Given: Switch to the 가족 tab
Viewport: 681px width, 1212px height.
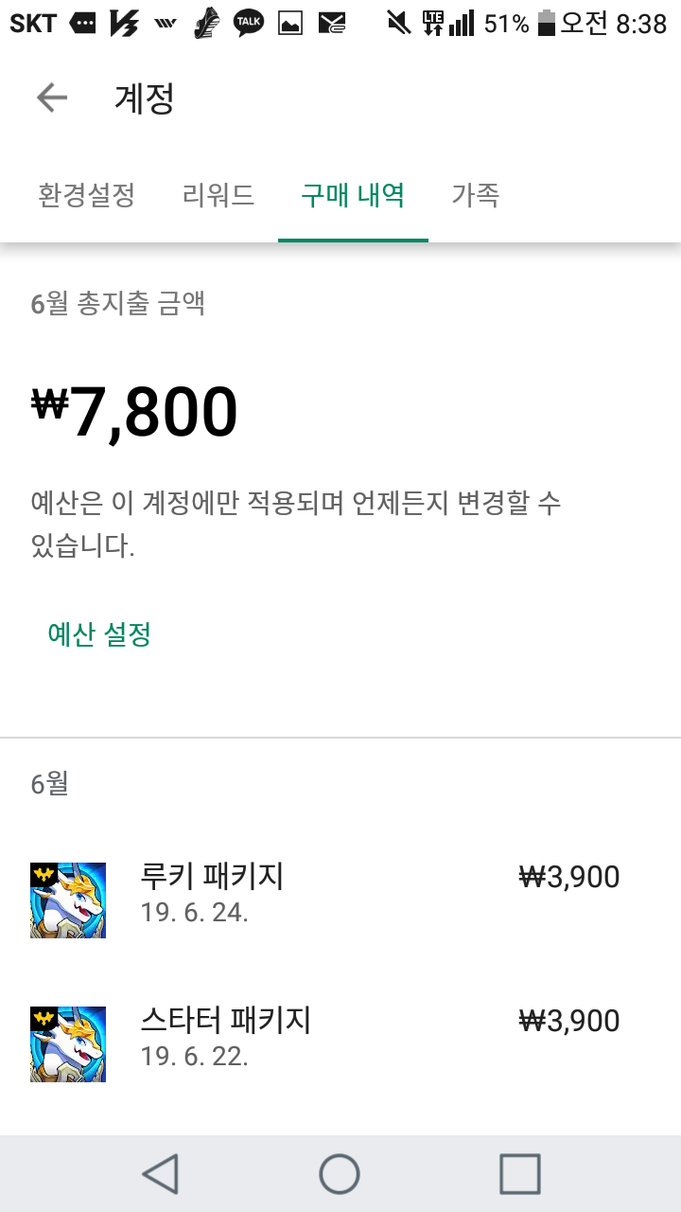Looking at the screenshot, I should click(475, 196).
